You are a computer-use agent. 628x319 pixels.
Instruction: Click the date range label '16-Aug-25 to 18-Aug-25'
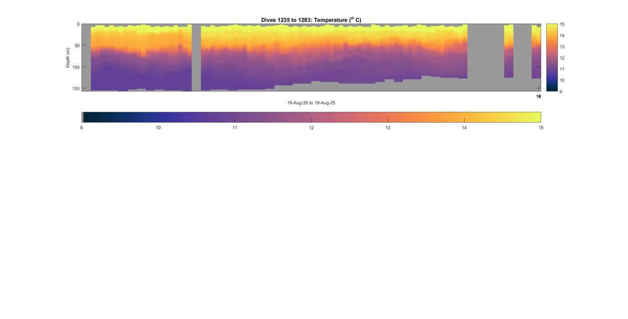click(311, 103)
